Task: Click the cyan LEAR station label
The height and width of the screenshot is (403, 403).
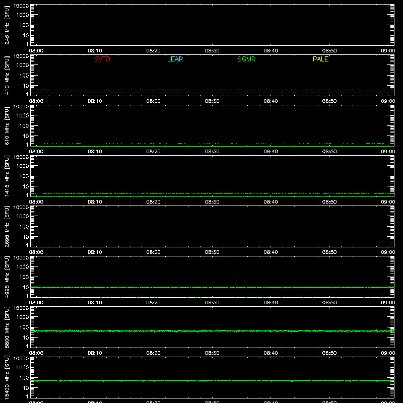Action: click(175, 59)
